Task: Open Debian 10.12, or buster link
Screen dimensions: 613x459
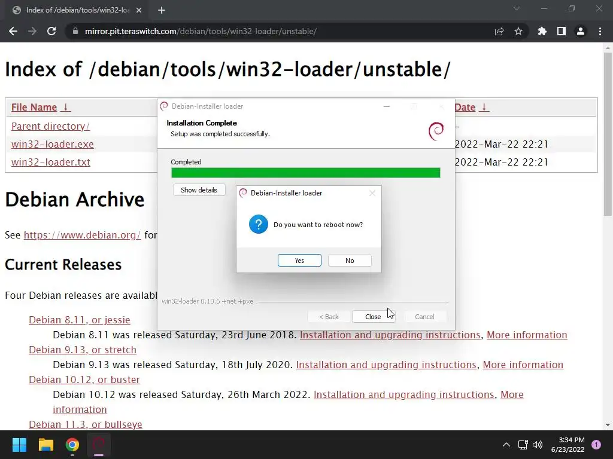Action: pos(84,380)
